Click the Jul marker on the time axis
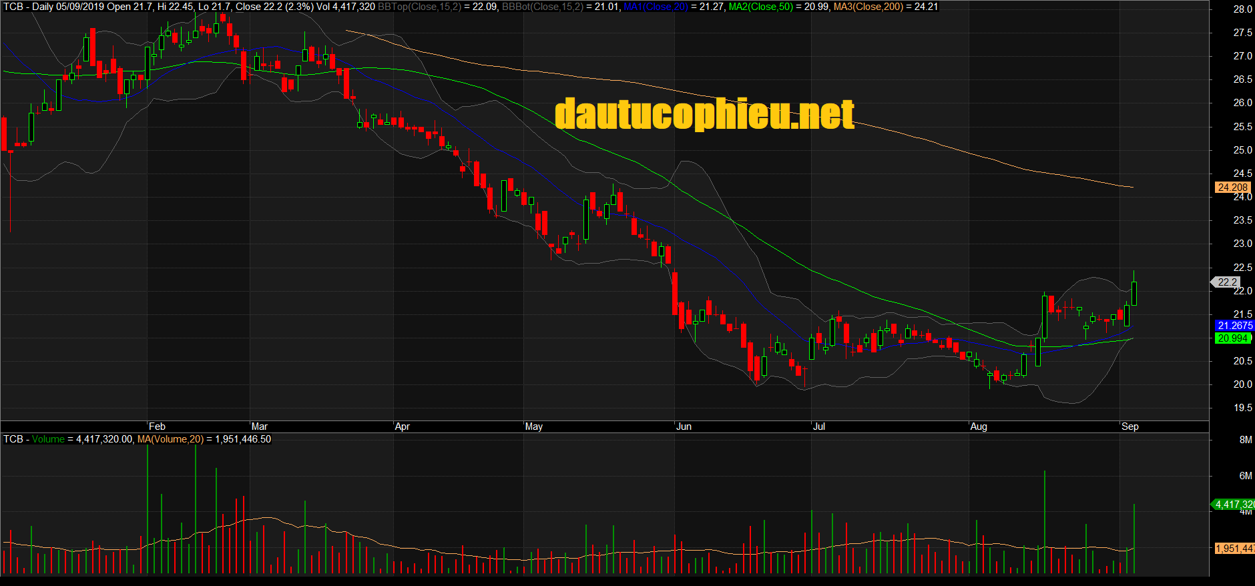 pyautogui.click(x=819, y=426)
